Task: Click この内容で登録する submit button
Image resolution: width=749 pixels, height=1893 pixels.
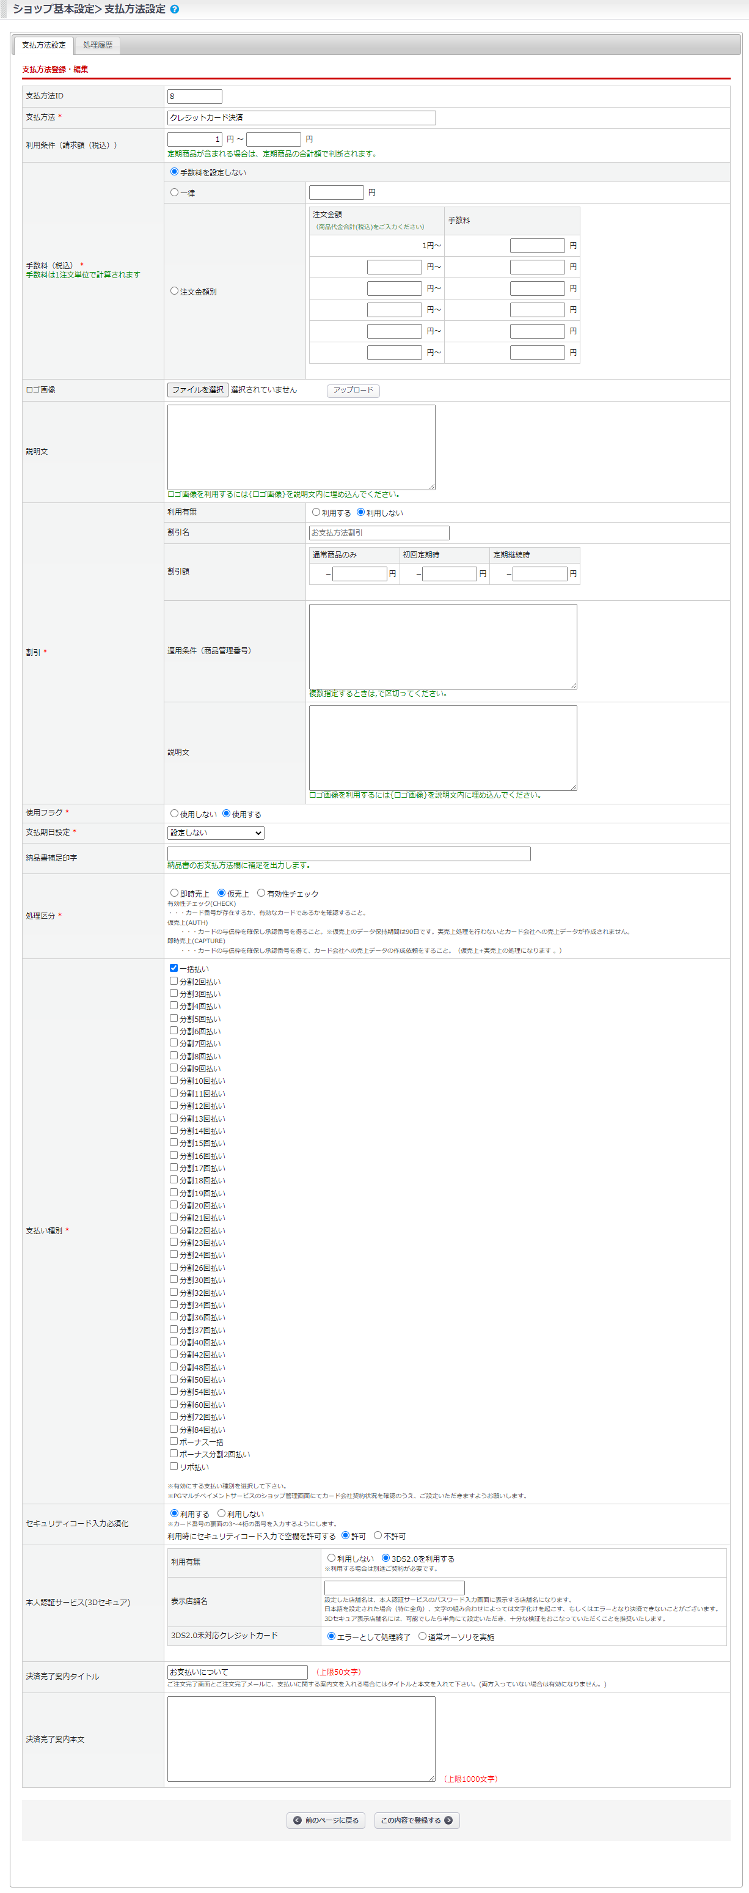Action: (x=417, y=1820)
